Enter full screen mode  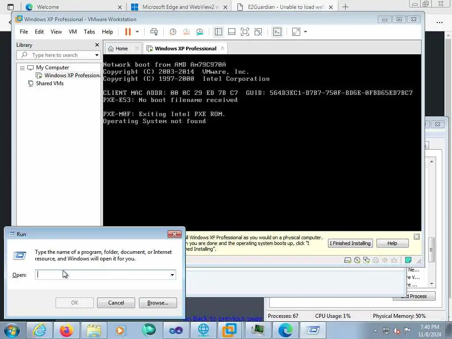[x=245, y=32]
